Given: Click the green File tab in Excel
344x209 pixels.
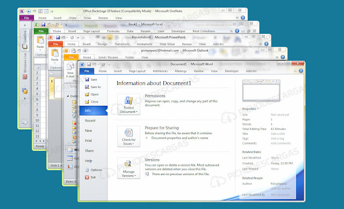Looking at the screenshot, I should (x=41, y=31).
